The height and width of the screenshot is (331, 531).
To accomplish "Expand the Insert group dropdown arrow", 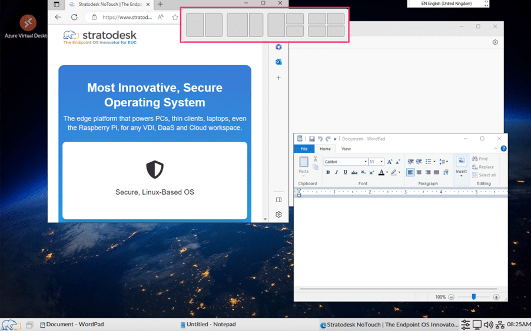I will pyautogui.click(x=461, y=176).
